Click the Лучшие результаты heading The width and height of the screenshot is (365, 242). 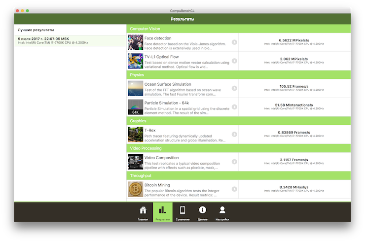coord(36,30)
